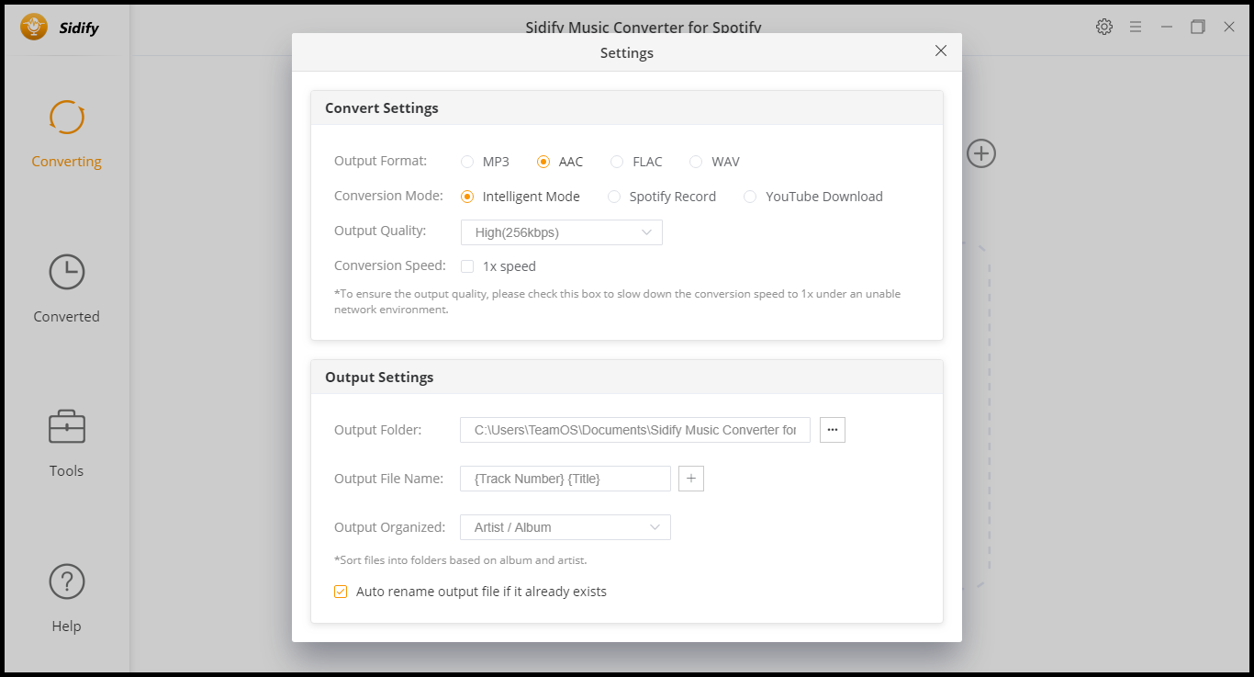
Task: Close the Sidify main window
Action: 1229,27
